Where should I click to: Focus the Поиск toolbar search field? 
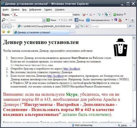click(x=26, y=20)
